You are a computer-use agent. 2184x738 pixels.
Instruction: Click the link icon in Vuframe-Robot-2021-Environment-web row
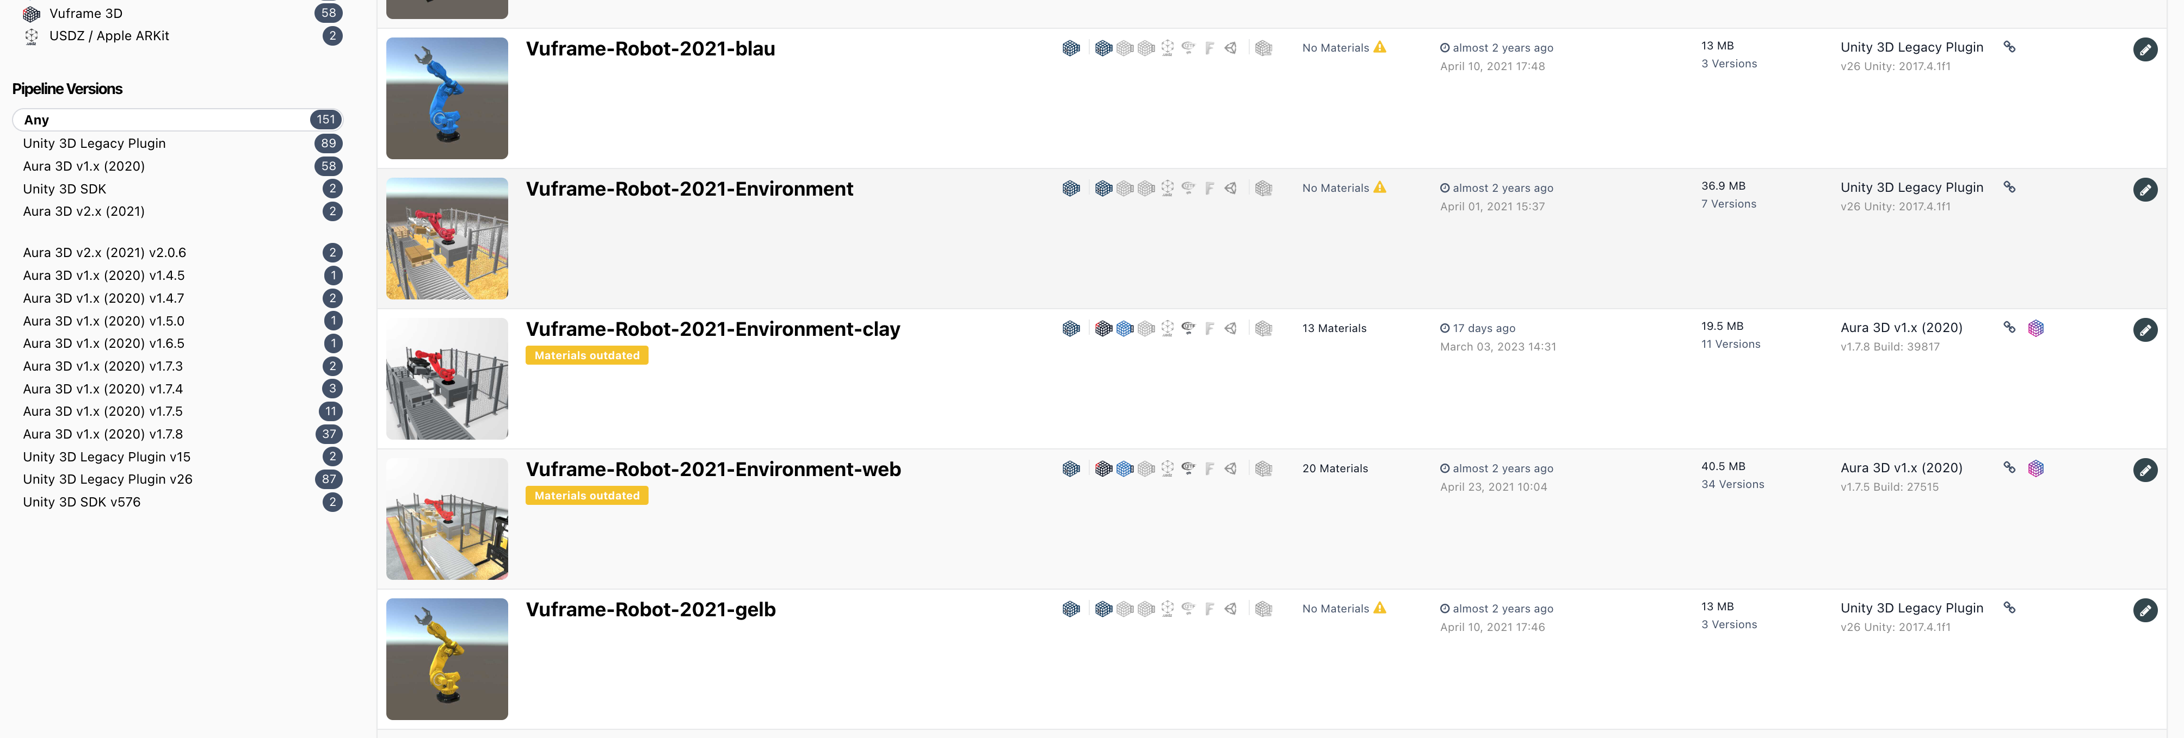(x=2009, y=467)
